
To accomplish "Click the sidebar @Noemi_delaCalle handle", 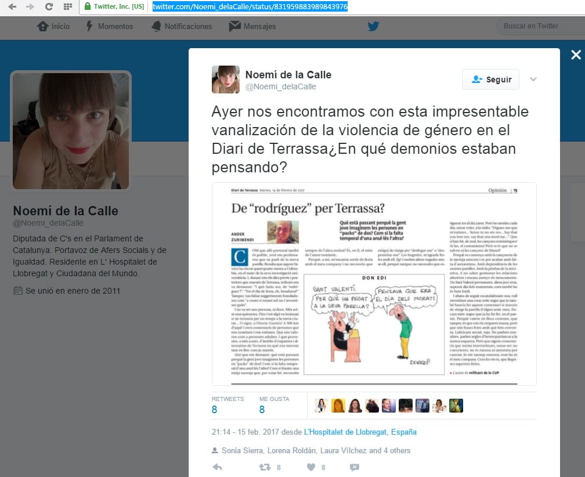I will point(48,223).
